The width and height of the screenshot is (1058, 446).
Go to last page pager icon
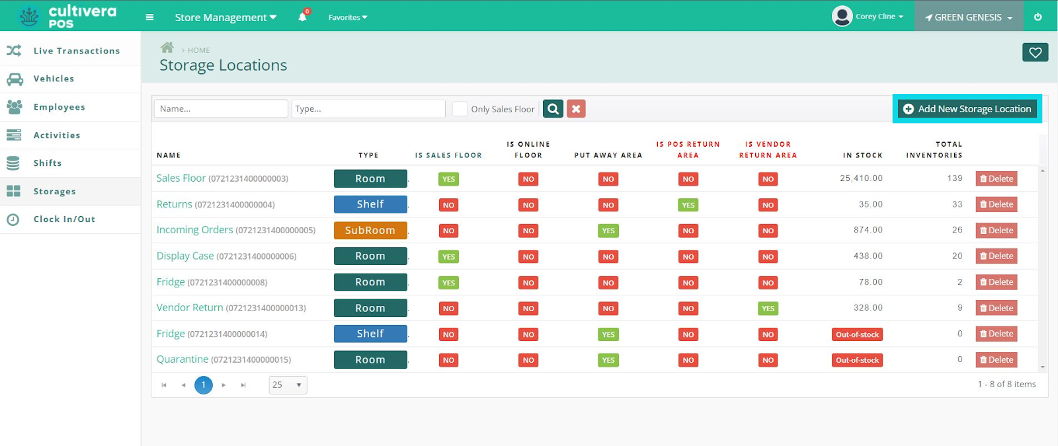243,385
